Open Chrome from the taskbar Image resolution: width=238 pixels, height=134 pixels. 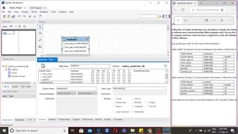coord(149,131)
